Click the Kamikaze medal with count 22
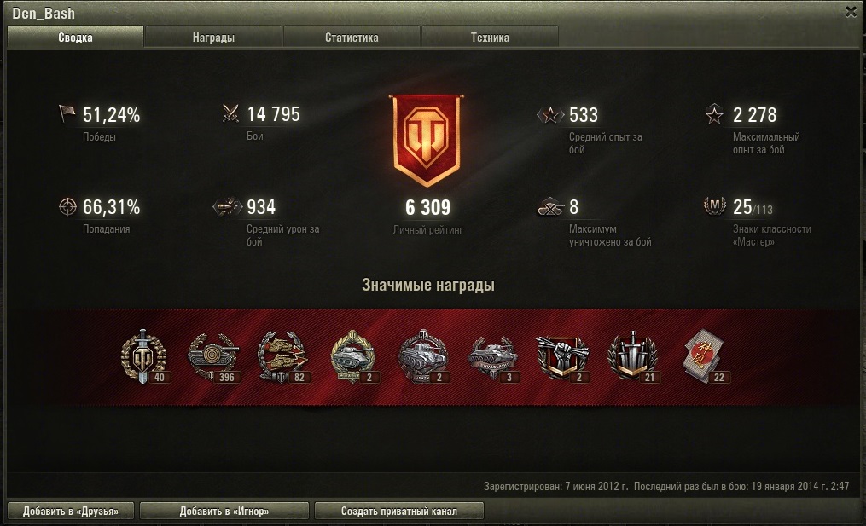Image resolution: width=866 pixels, height=526 pixels. pos(704,356)
